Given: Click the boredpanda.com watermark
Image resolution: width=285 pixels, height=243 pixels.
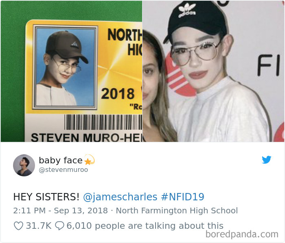Looking at the screenshot, I should pos(242,234).
